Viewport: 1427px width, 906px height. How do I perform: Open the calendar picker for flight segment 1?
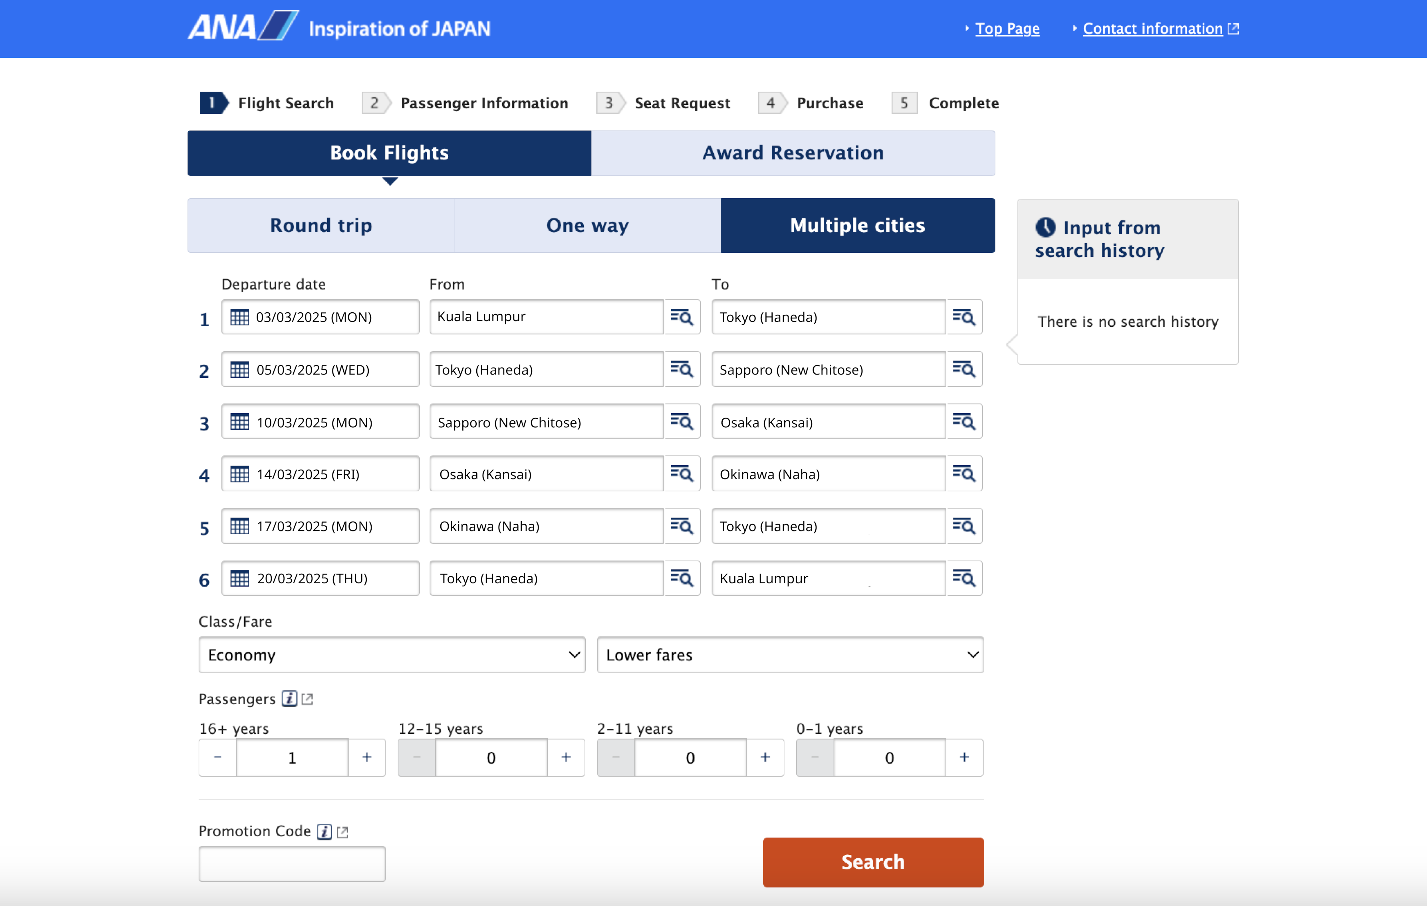[240, 317]
